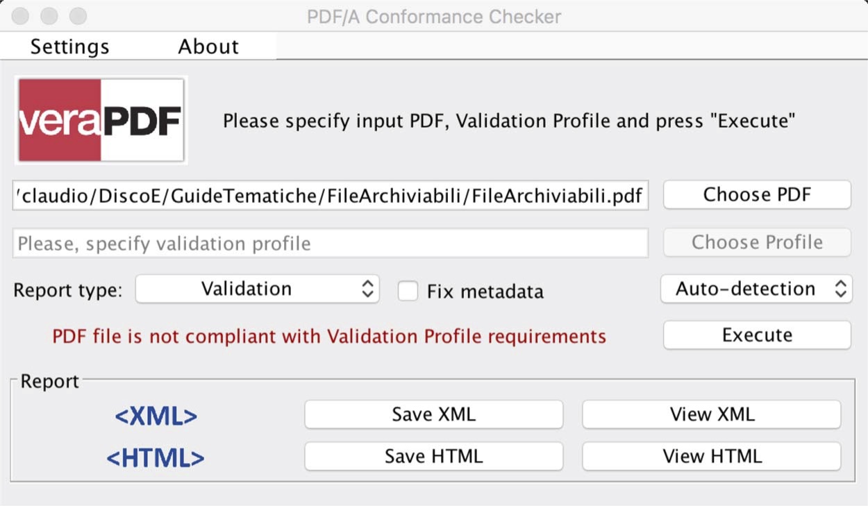Enable the Fix metadata checkbox
868x506 pixels.
pos(408,292)
